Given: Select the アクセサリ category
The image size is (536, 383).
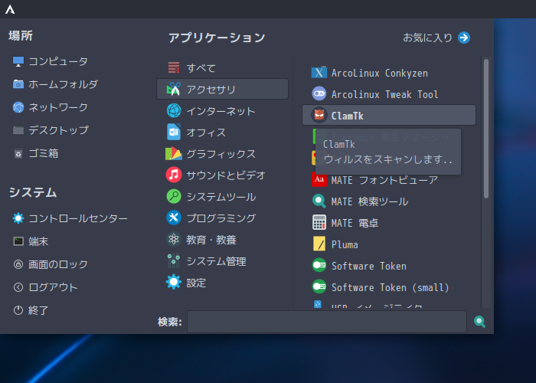Looking at the screenshot, I should pos(222,90).
